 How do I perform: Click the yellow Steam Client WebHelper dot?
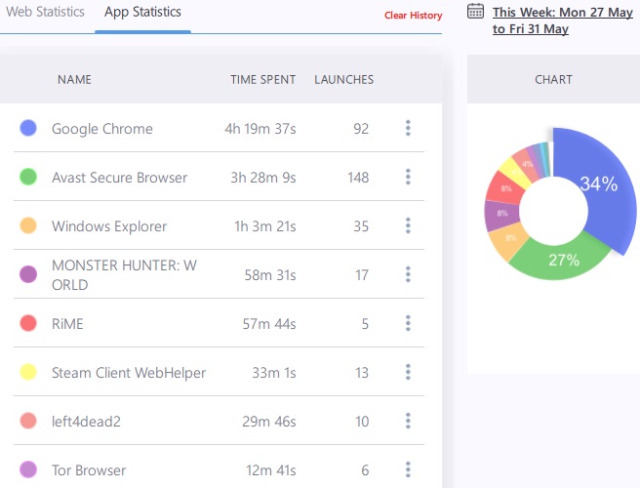[28, 372]
